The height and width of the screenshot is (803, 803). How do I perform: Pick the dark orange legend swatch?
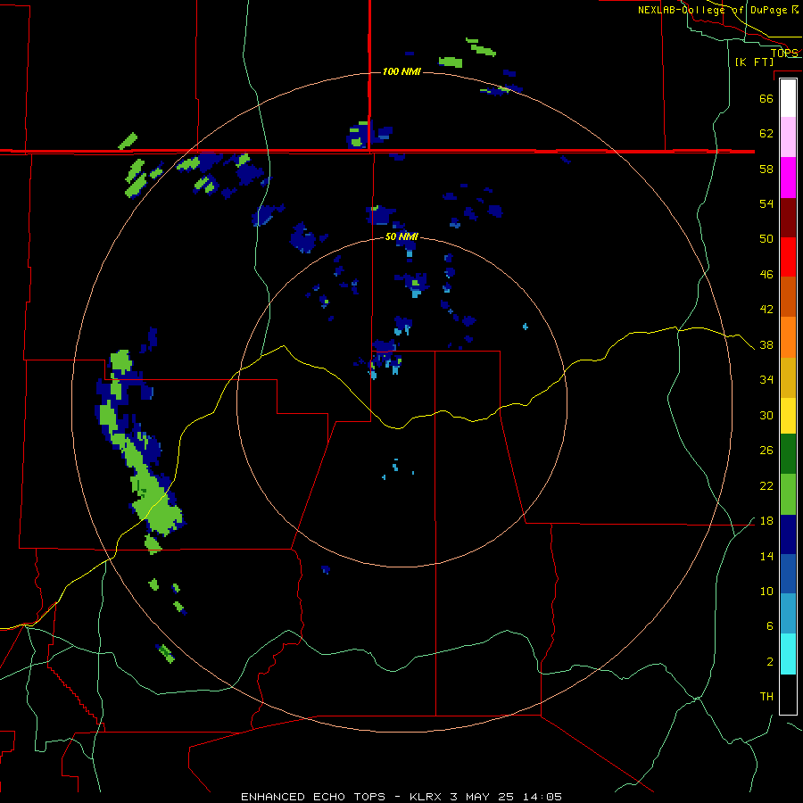pos(788,296)
